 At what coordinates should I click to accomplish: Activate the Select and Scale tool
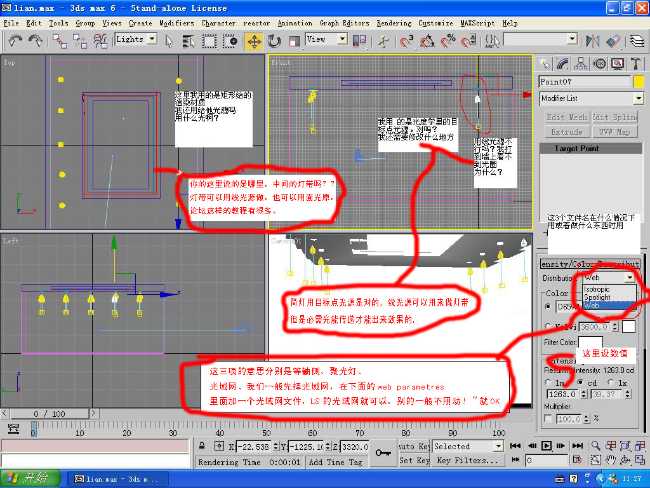tap(295, 41)
